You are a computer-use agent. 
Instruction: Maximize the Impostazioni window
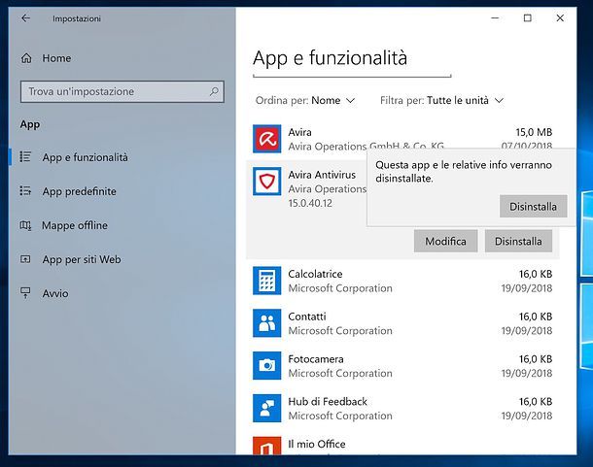point(528,17)
